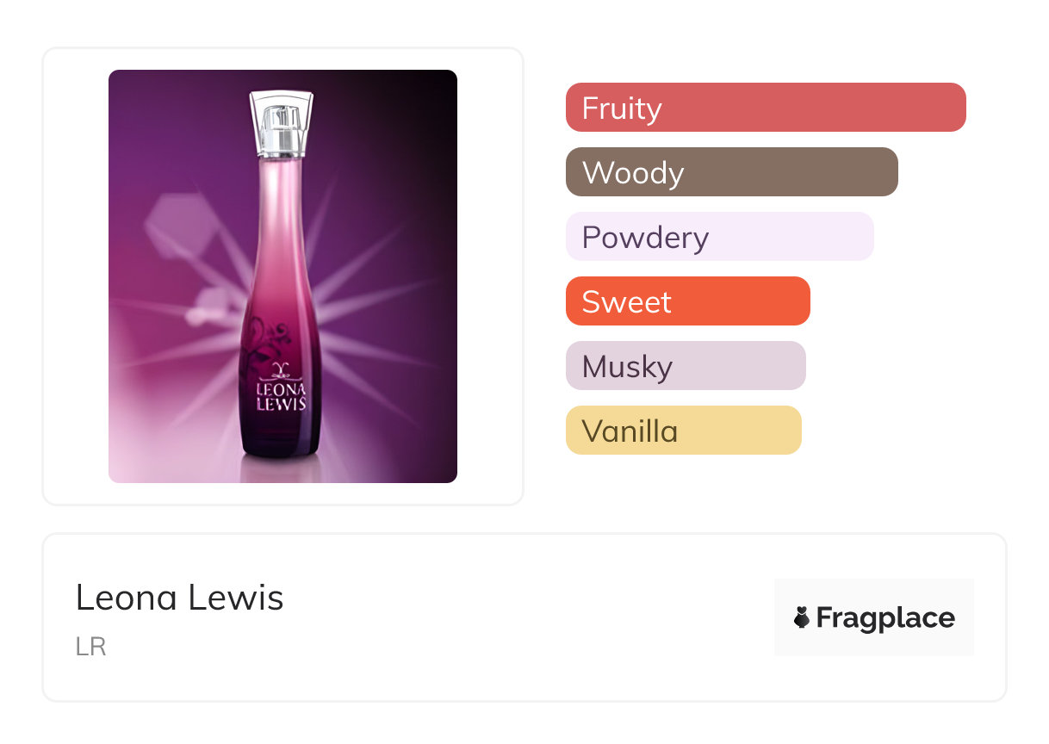Click the bottle reflection under the base
The image size is (1049, 744).
pyautogui.click(x=281, y=468)
